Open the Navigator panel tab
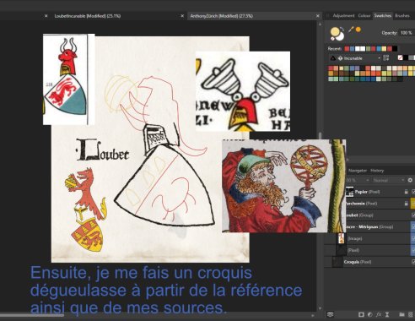This screenshot has width=415, height=321. [x=358, y=171]
